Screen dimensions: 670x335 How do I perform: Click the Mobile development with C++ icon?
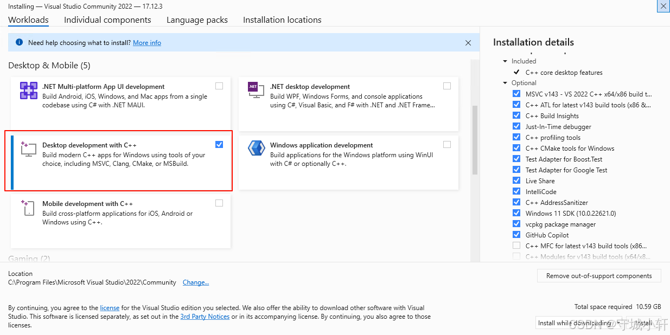[x=29, y=208]
